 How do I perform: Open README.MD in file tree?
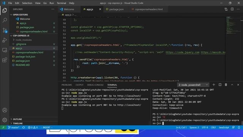point(33,65)
